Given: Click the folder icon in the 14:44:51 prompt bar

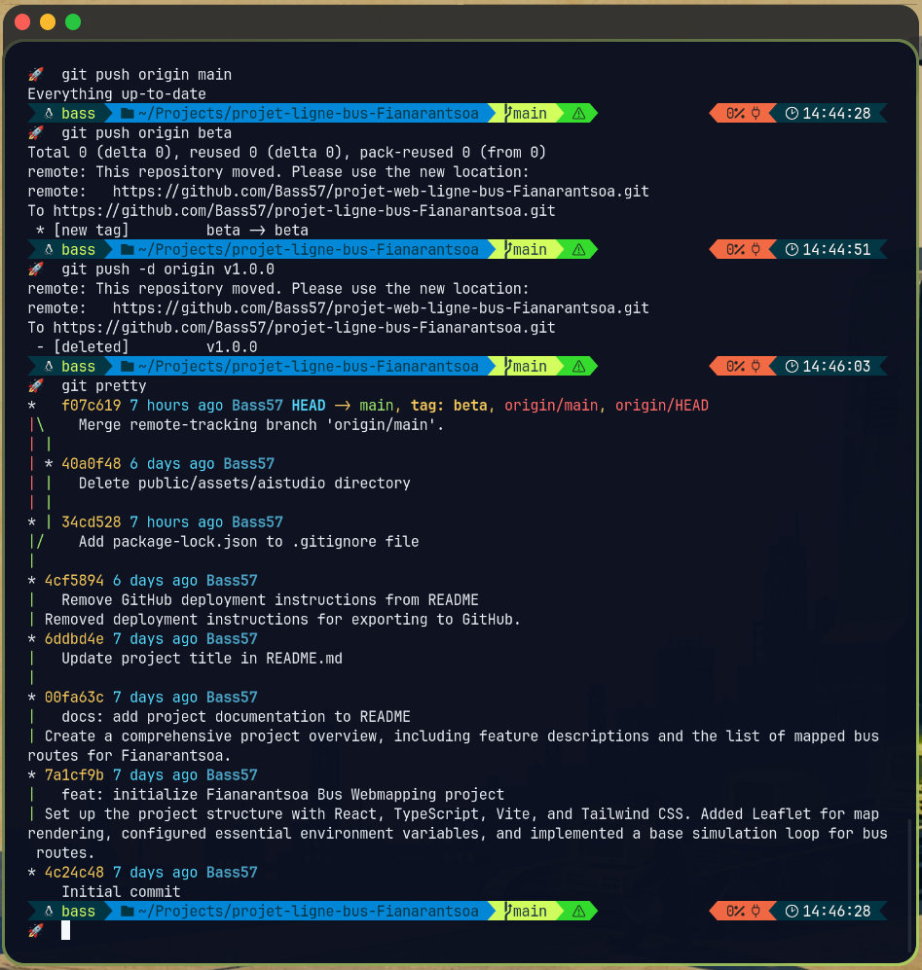Looking at the screenshot, I should [128, 249].
